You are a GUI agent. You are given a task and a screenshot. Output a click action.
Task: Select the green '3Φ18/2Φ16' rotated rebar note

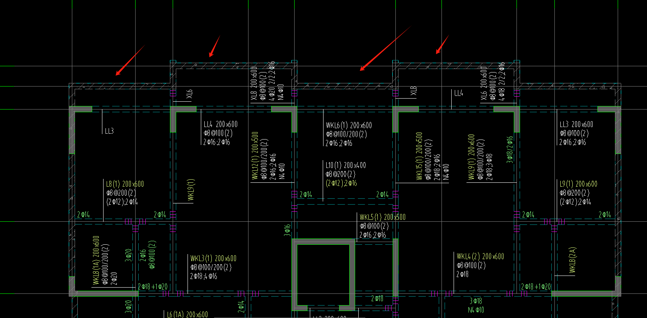click(x=509, y=149)
